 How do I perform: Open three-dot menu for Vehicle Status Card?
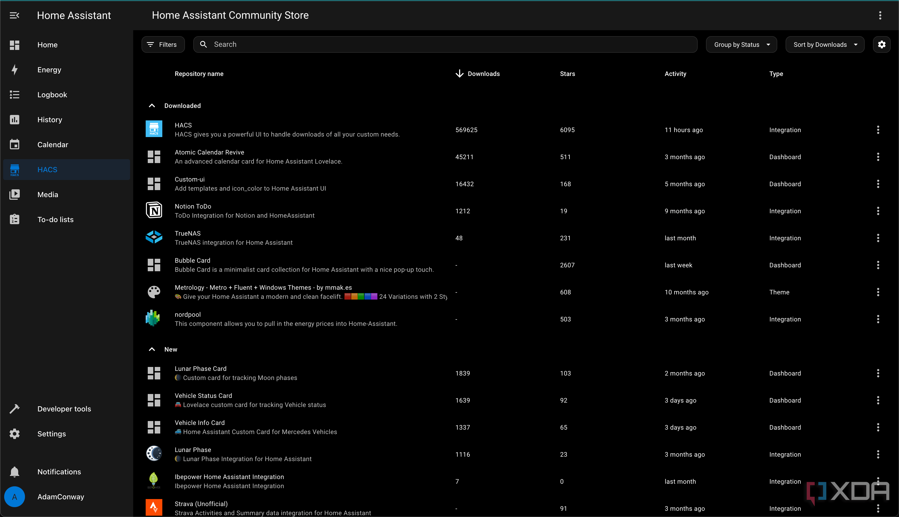(878, 400)
